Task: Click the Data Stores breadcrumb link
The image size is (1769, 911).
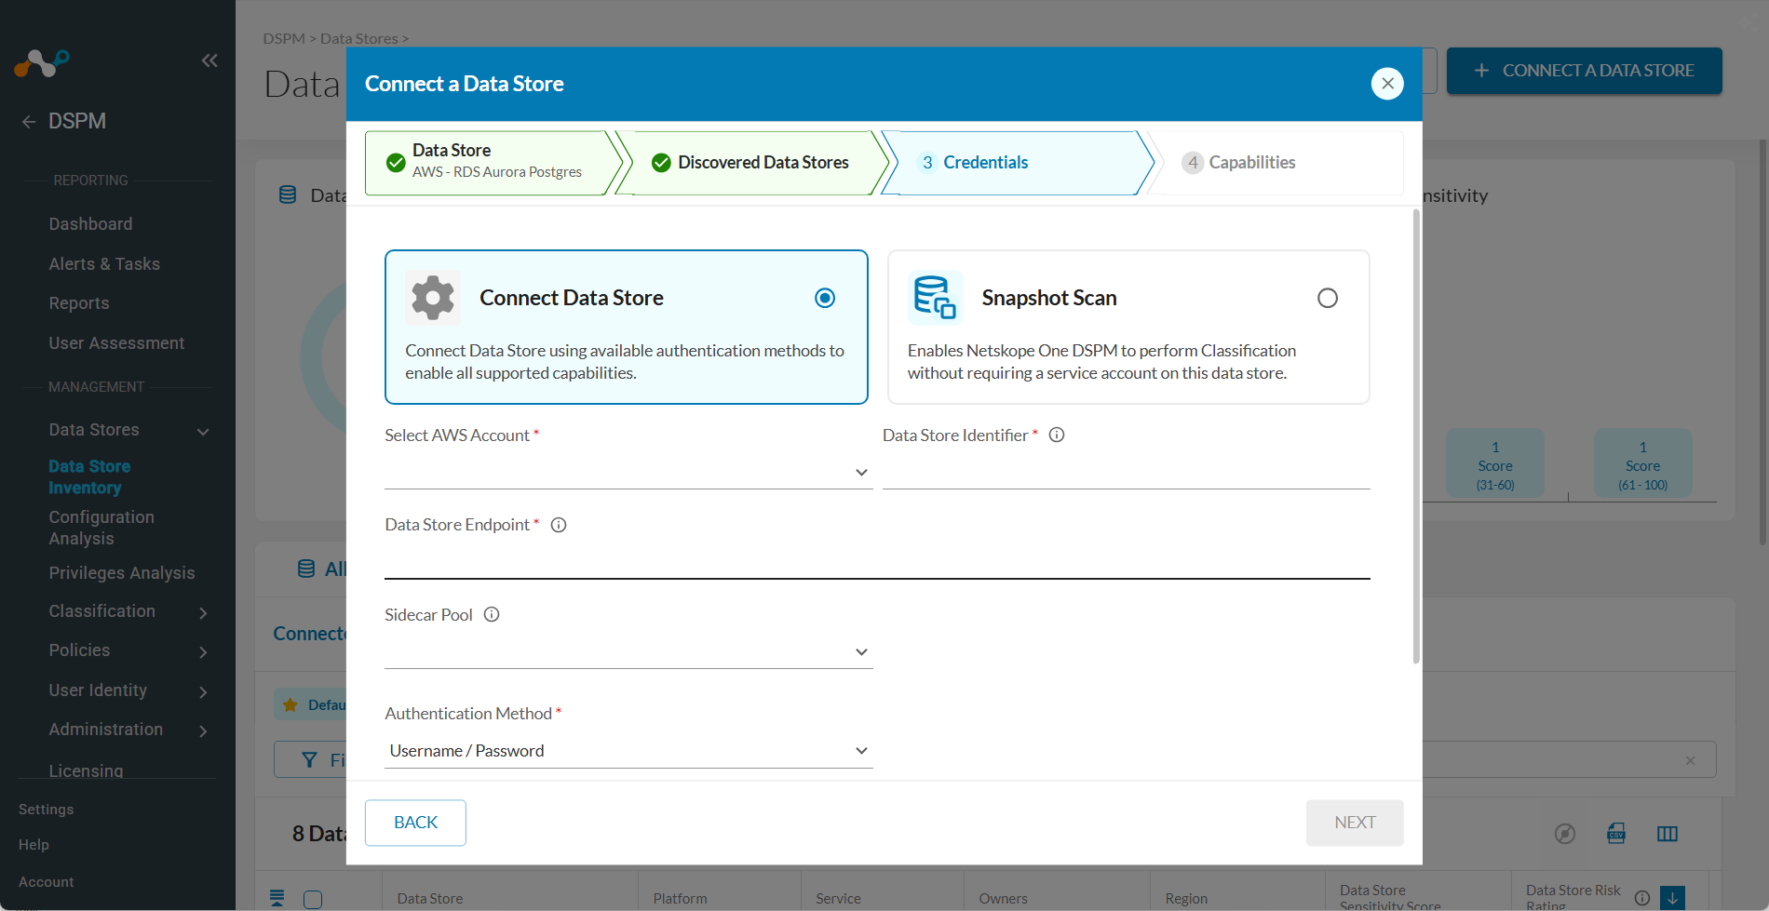Action: pos(359,38)
